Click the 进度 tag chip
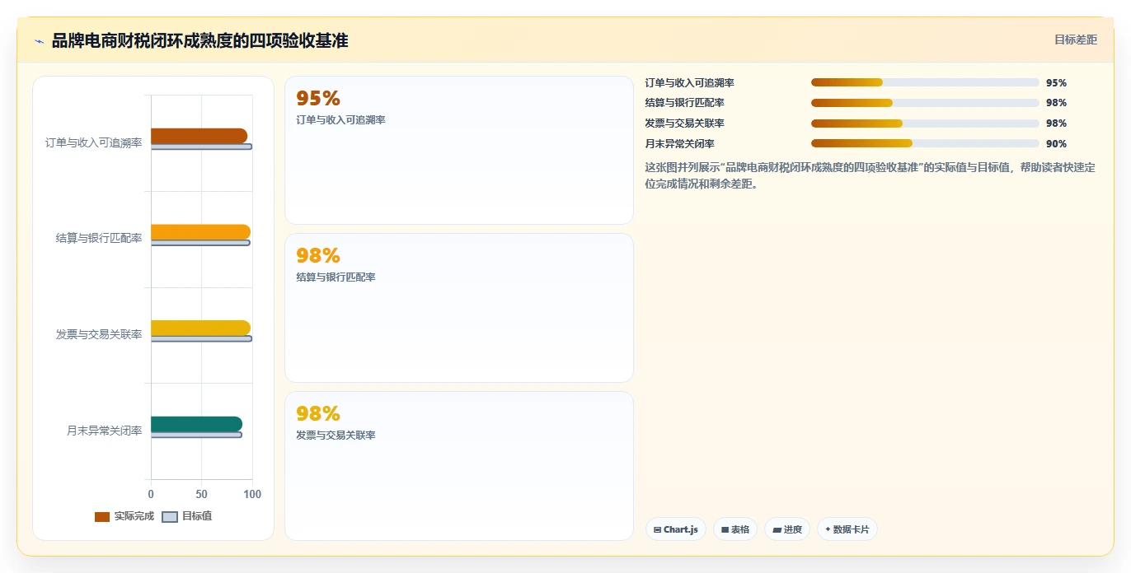Viewport: 1131px width, 573px height. tap(787, 529)
